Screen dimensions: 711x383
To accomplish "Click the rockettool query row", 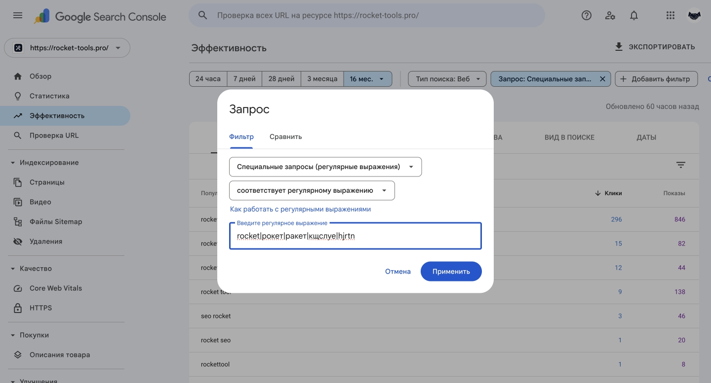I will coord(444,364).
